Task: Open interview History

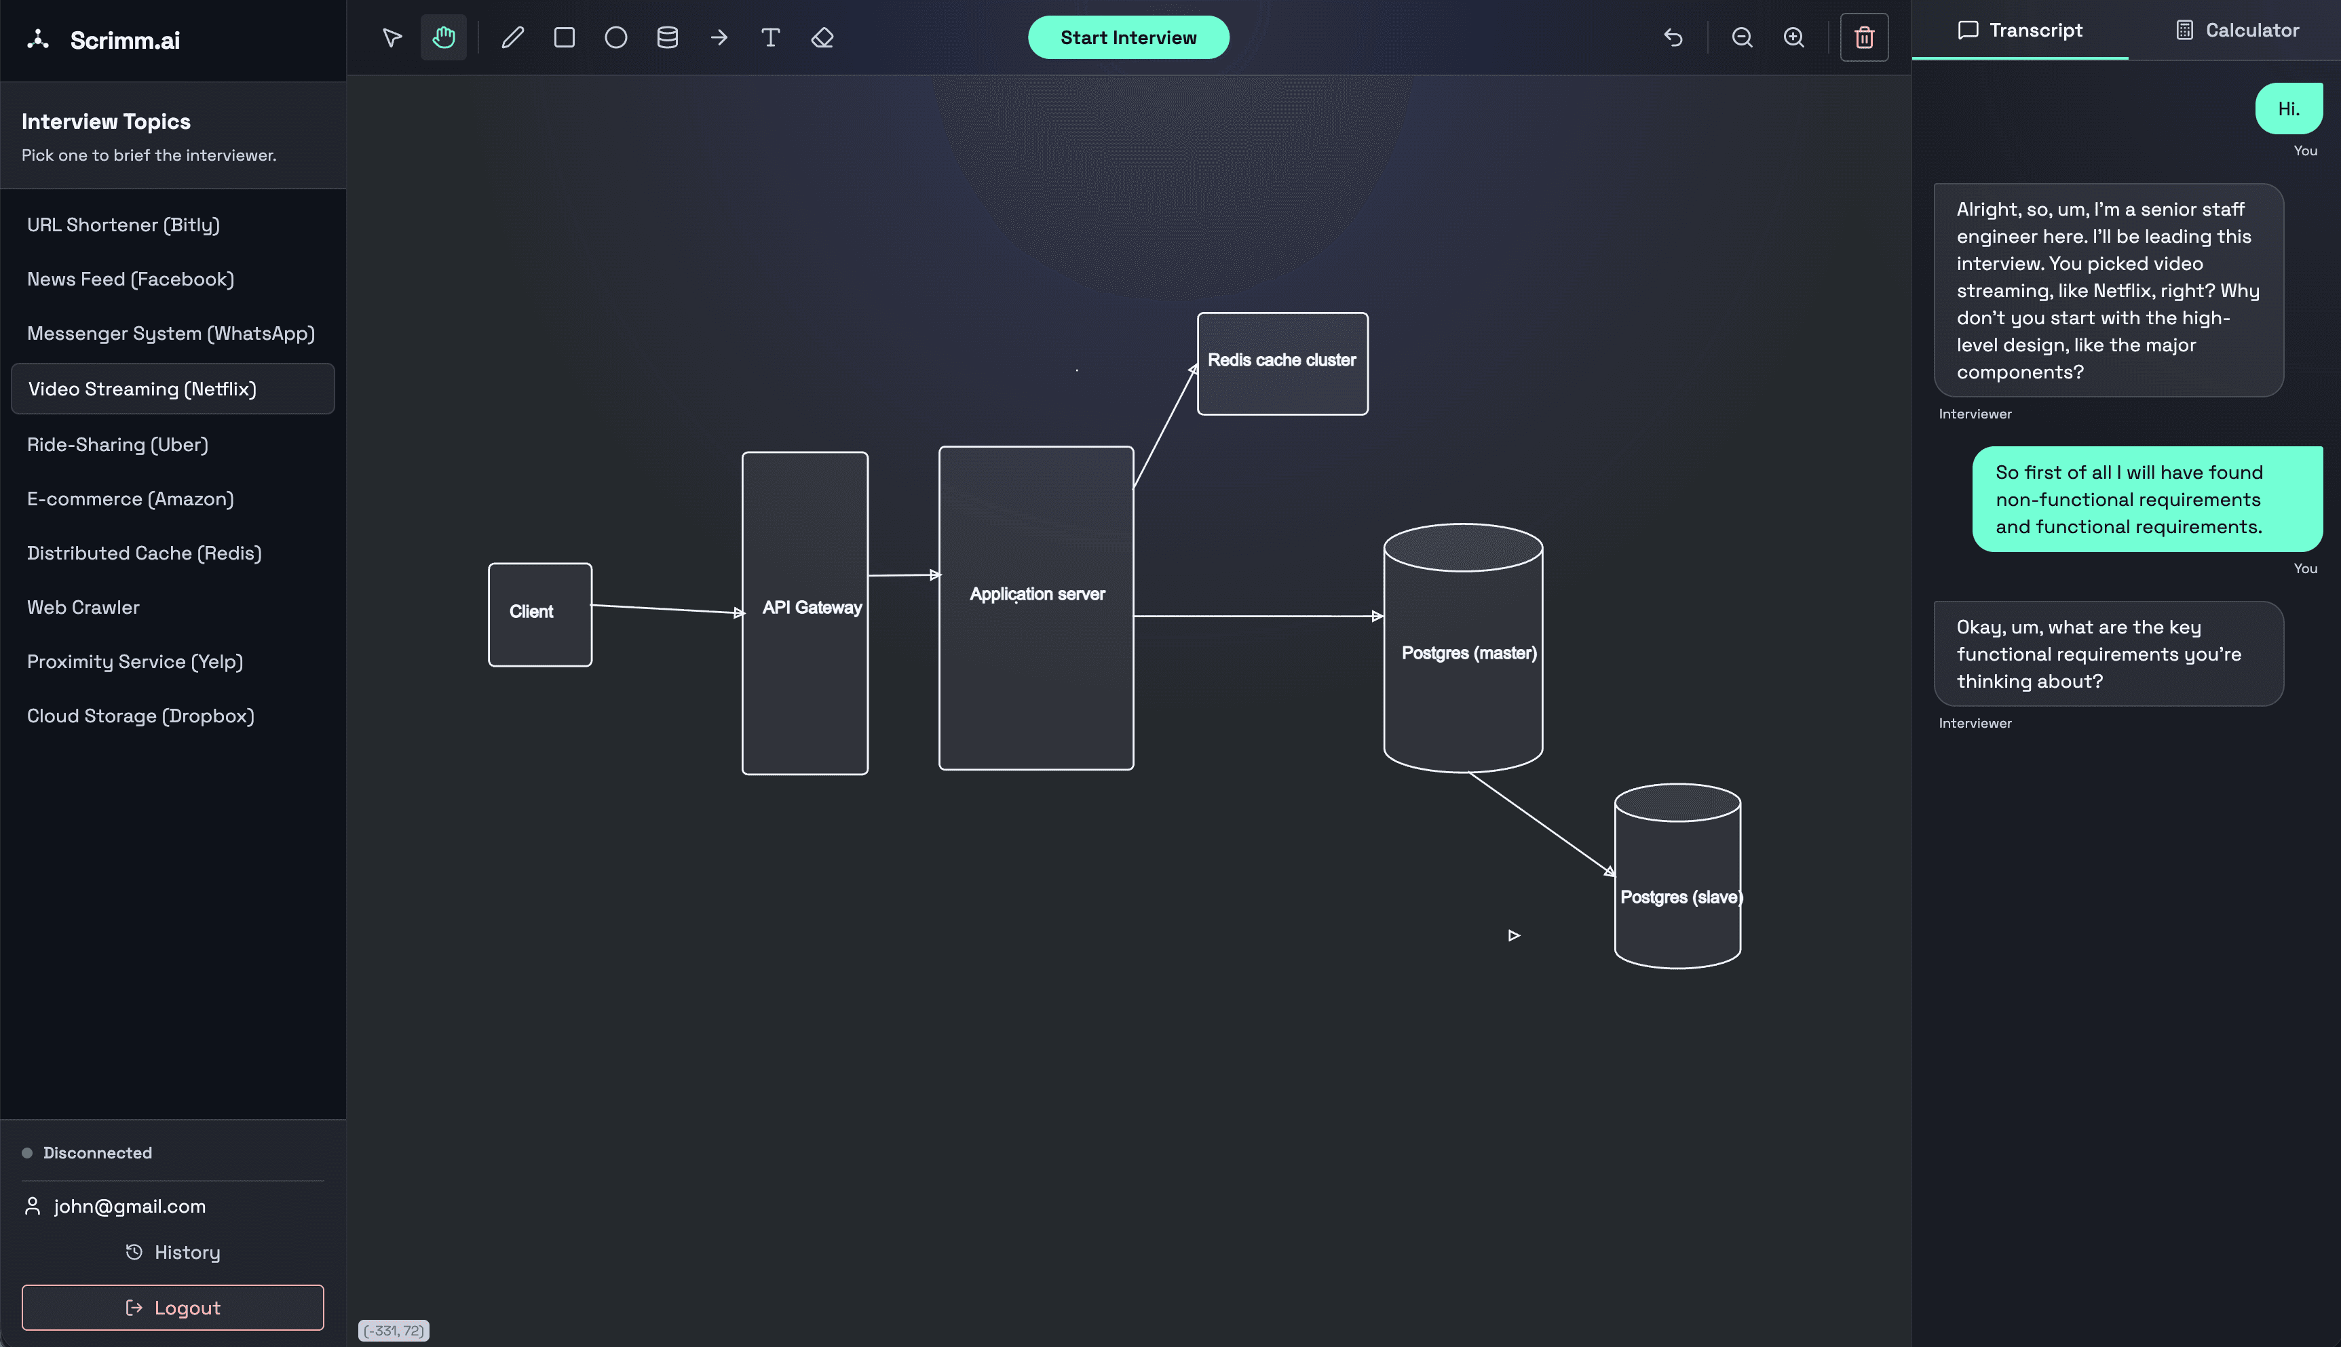Action: [173, 1252]
